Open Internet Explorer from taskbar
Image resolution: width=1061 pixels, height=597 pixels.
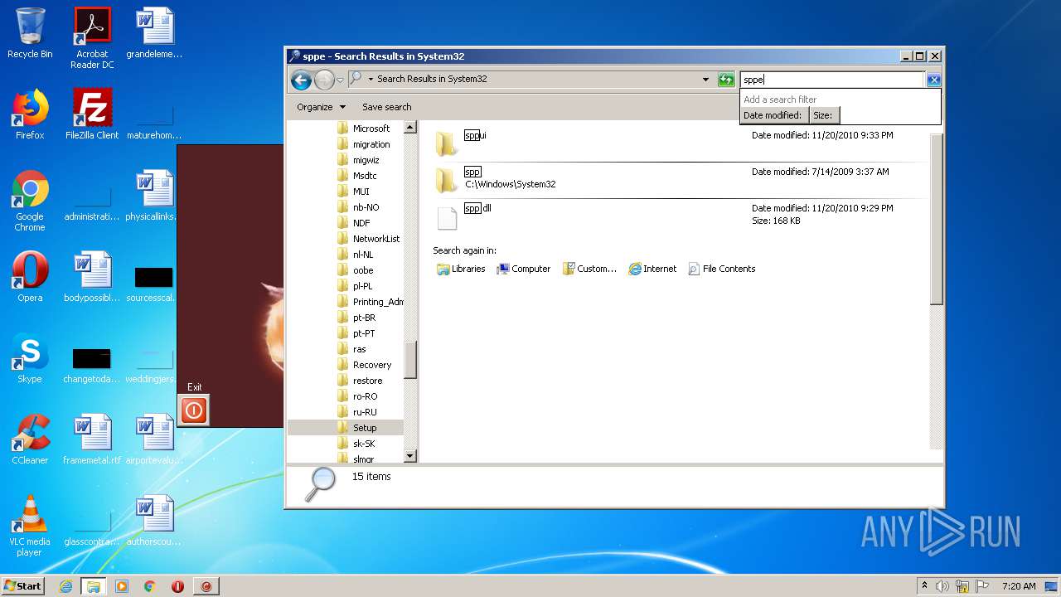(66, 586)
